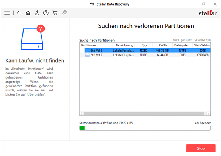Click Lokale Festpla... label of Std Vol 2
This screenshot has height=156, width=221.
(x=123, y=55)
